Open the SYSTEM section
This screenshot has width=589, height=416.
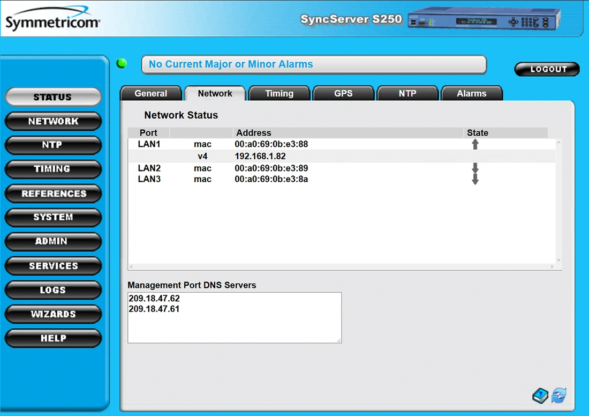(53, 218)
